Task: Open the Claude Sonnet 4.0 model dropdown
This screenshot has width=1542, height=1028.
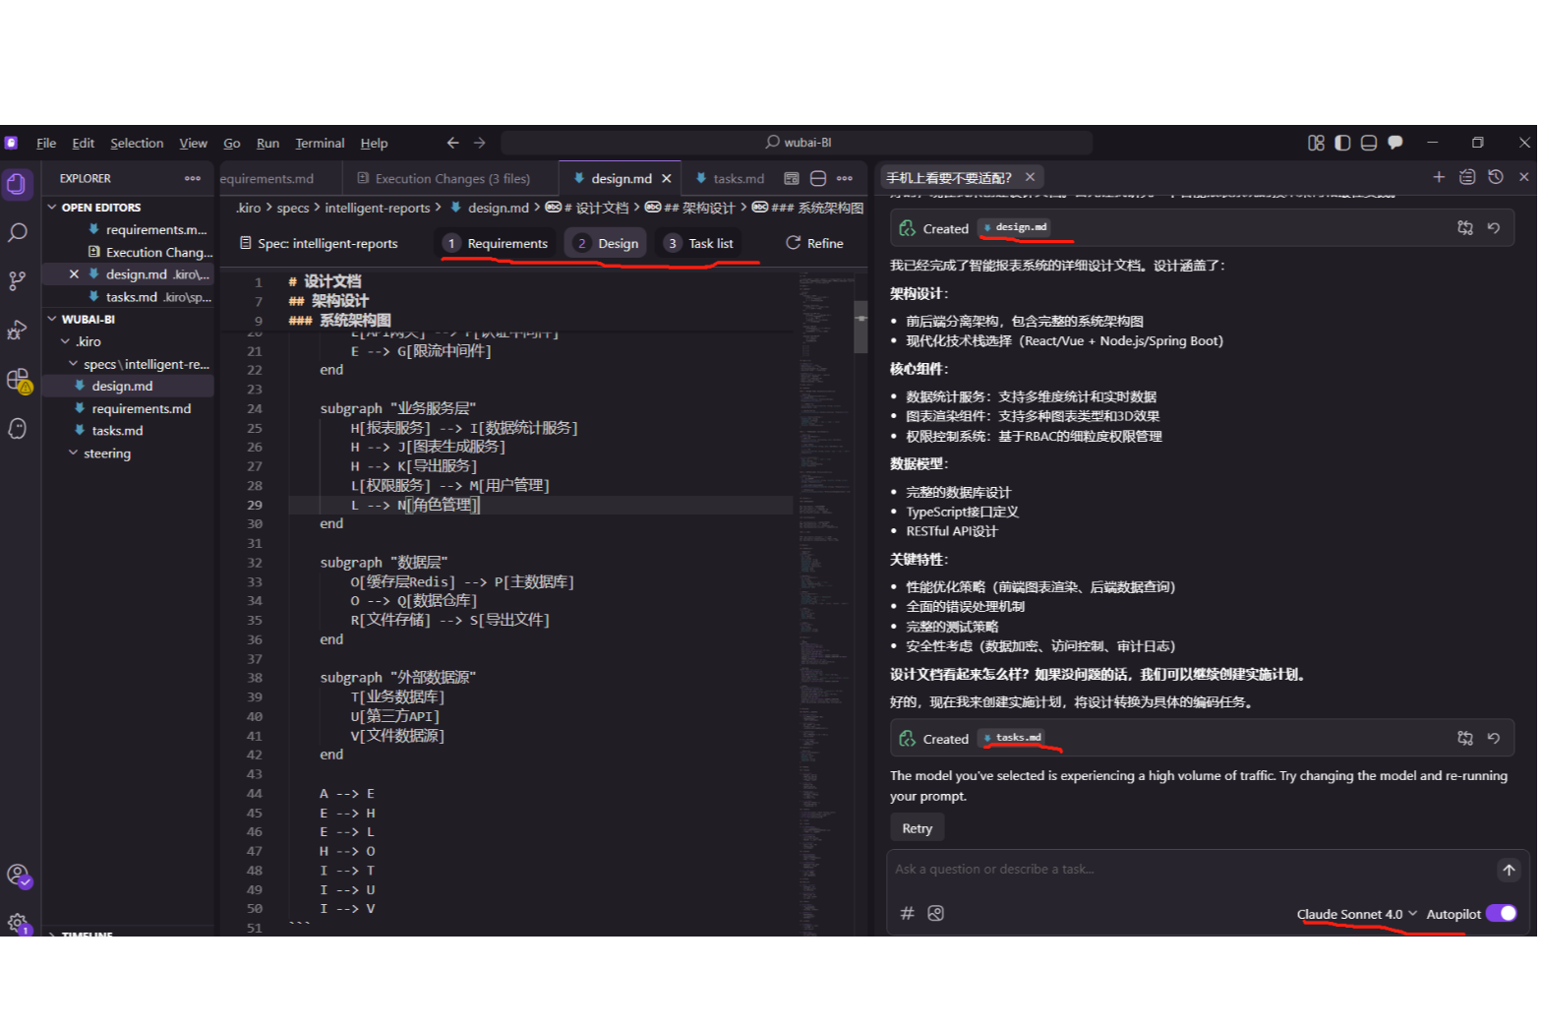Action: tap(1357, 914)
